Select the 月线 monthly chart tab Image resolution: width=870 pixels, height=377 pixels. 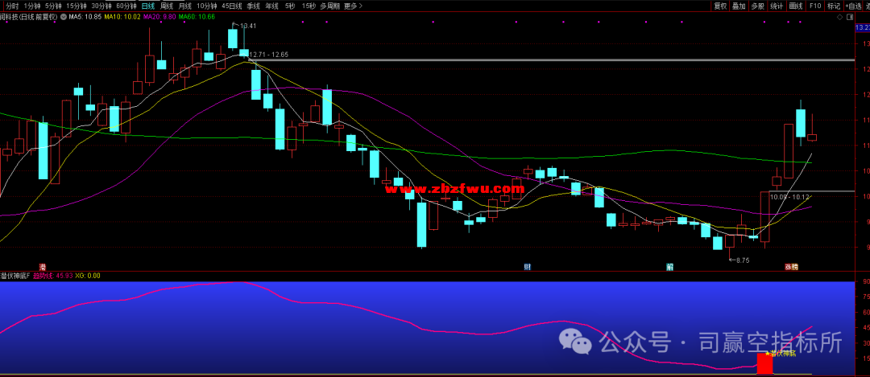tap(184, 6)
